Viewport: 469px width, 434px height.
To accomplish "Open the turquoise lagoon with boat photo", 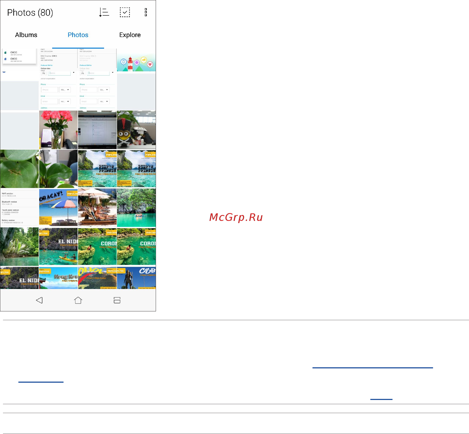I will pyautogui.click(x=136, y=208).
